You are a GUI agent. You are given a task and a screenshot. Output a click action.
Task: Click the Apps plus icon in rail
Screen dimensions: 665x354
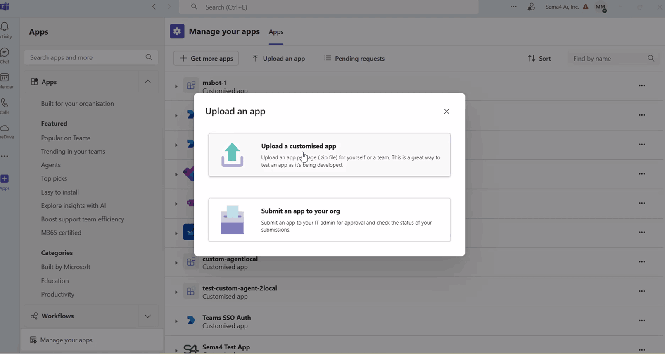tap(5, 179)
